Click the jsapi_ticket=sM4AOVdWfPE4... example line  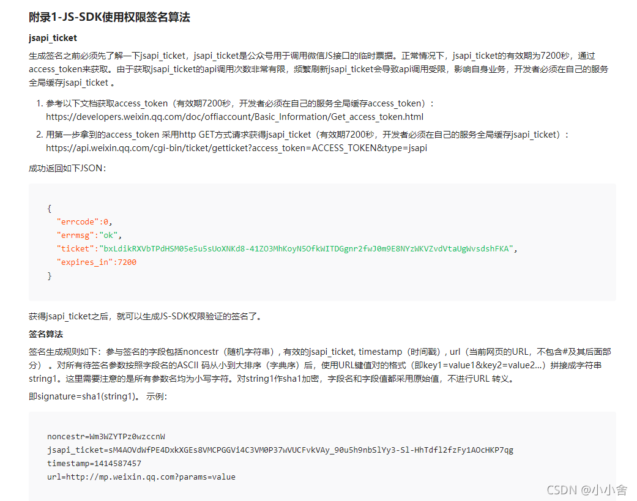pos(280,450)
